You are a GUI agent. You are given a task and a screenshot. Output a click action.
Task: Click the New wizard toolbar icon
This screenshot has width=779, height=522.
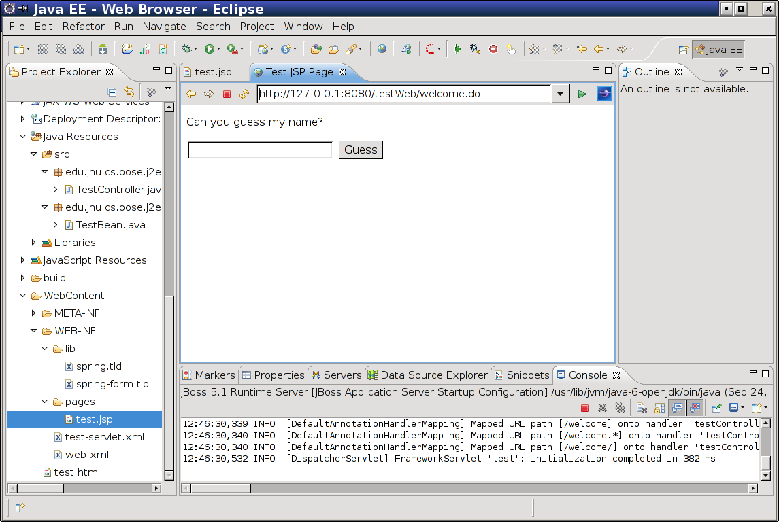click(x=19, y=49)
